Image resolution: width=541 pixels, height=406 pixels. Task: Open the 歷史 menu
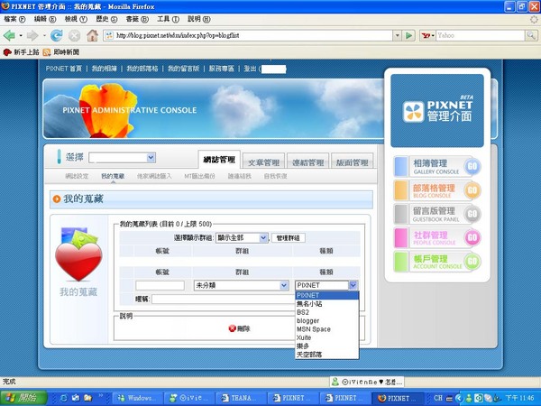[106, 19]
